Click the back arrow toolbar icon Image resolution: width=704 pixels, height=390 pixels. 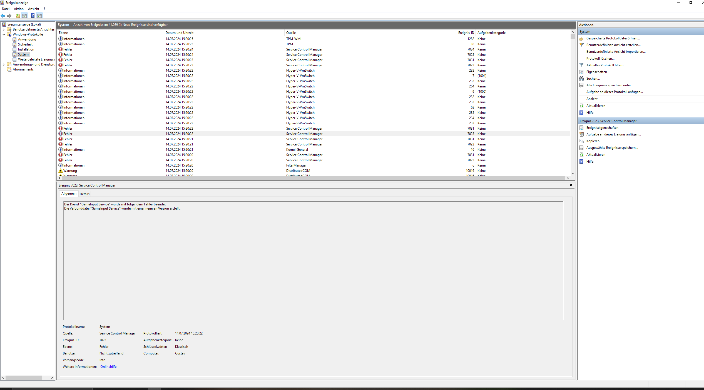click(x=3, y=16)
